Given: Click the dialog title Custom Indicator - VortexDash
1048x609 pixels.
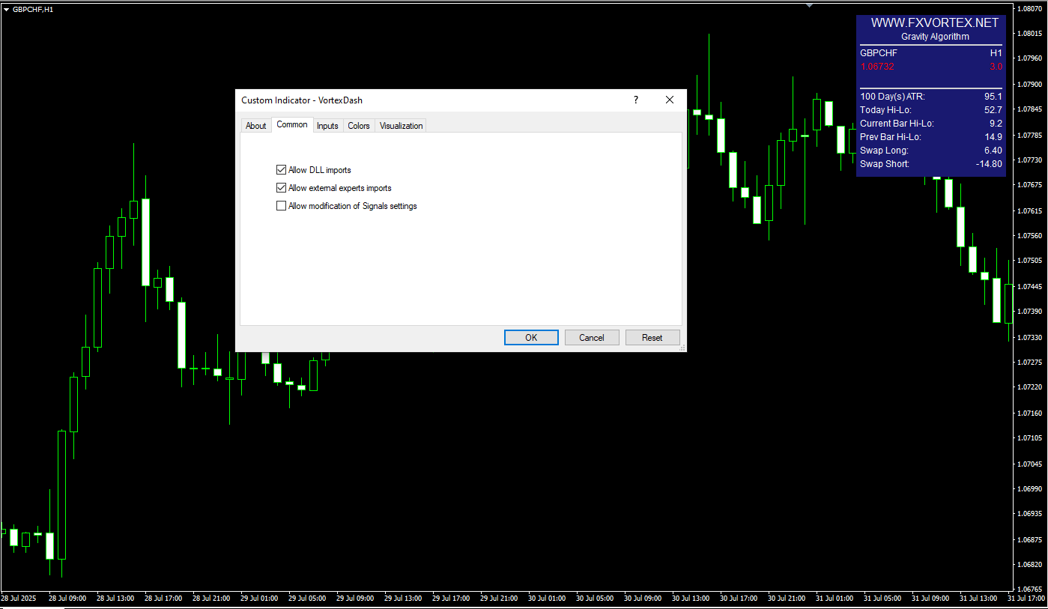Looking at the screenshot, I should pos(302,100).
